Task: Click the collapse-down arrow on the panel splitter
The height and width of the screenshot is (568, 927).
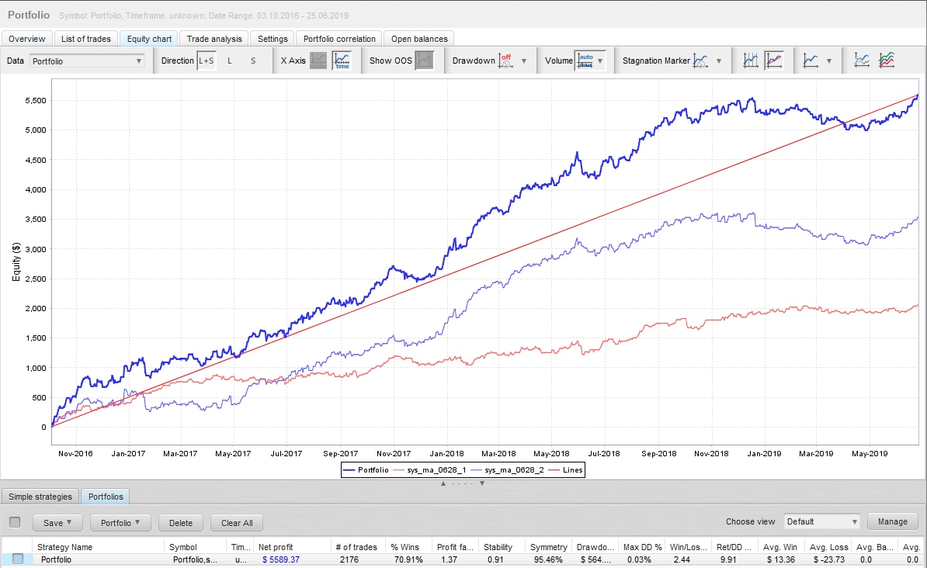Action: pos(482,483)
